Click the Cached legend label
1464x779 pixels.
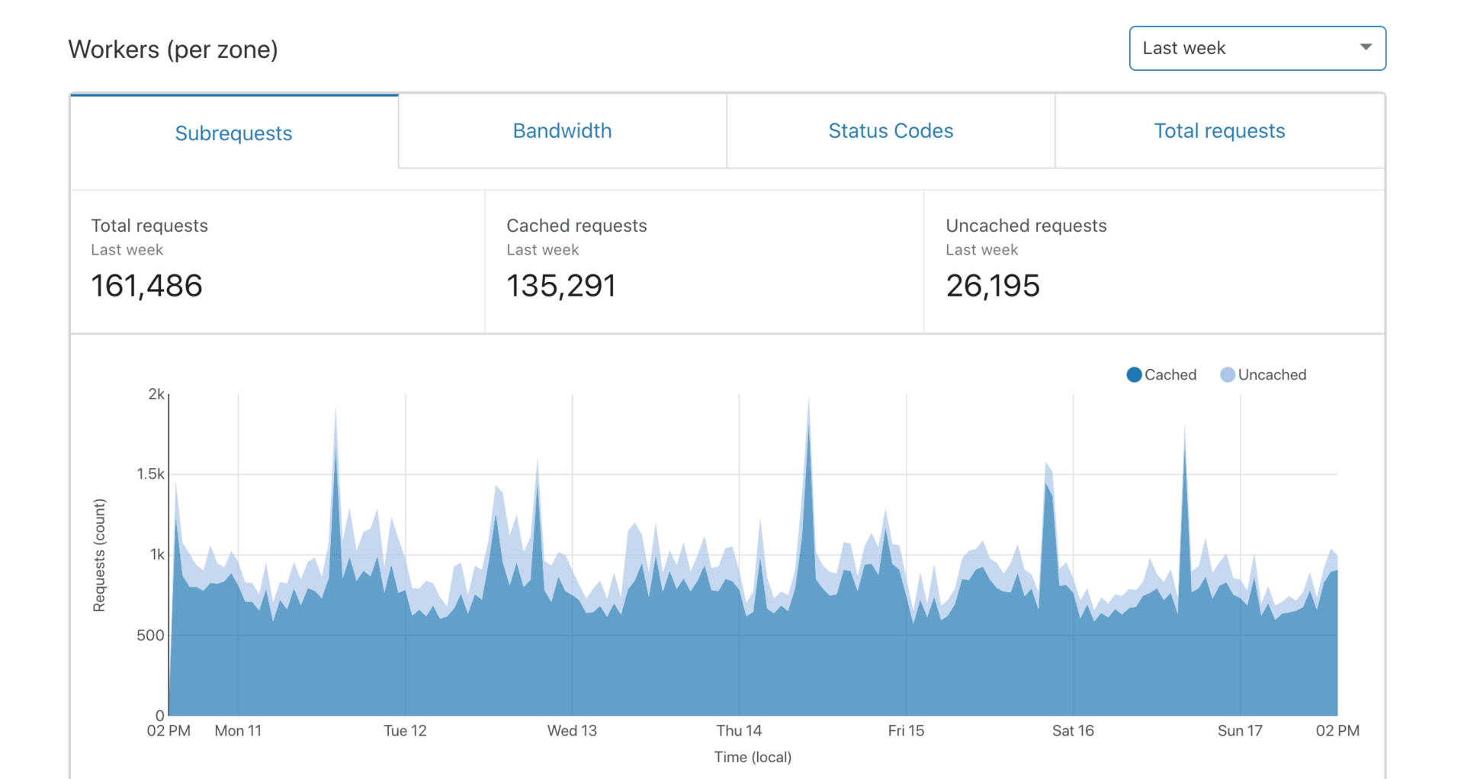(1170, 374)
